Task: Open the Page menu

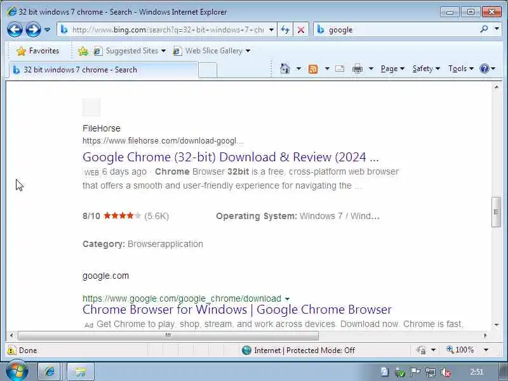Action: (x=392, y=69)
